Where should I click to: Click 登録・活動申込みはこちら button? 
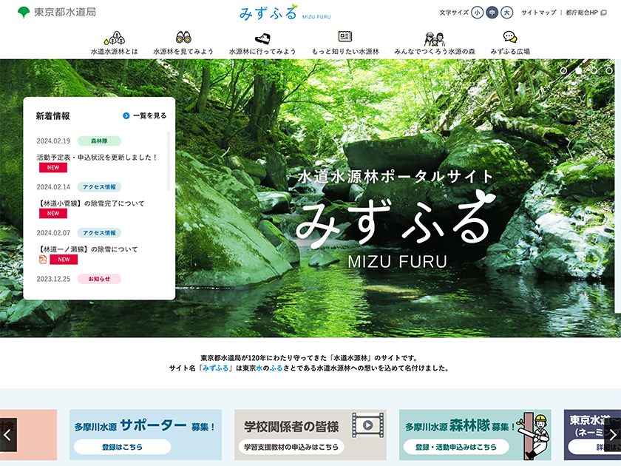coord(456,447)
